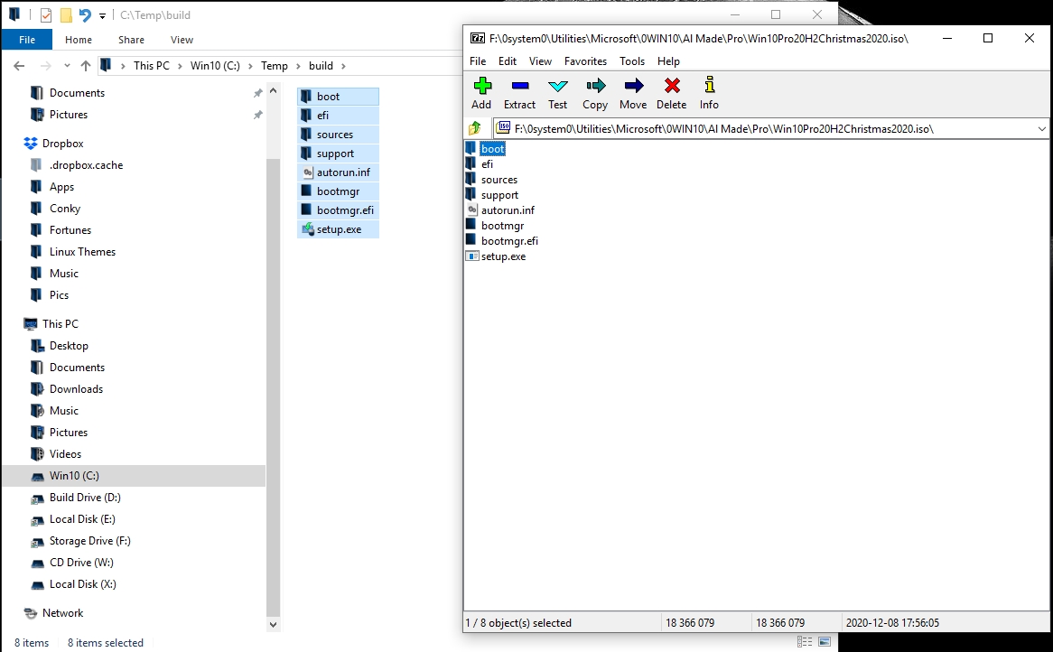This screenshot has width=1053, height=652.
Task: Open Linux Themes folder in navigation pane
Action: [82, 252]
